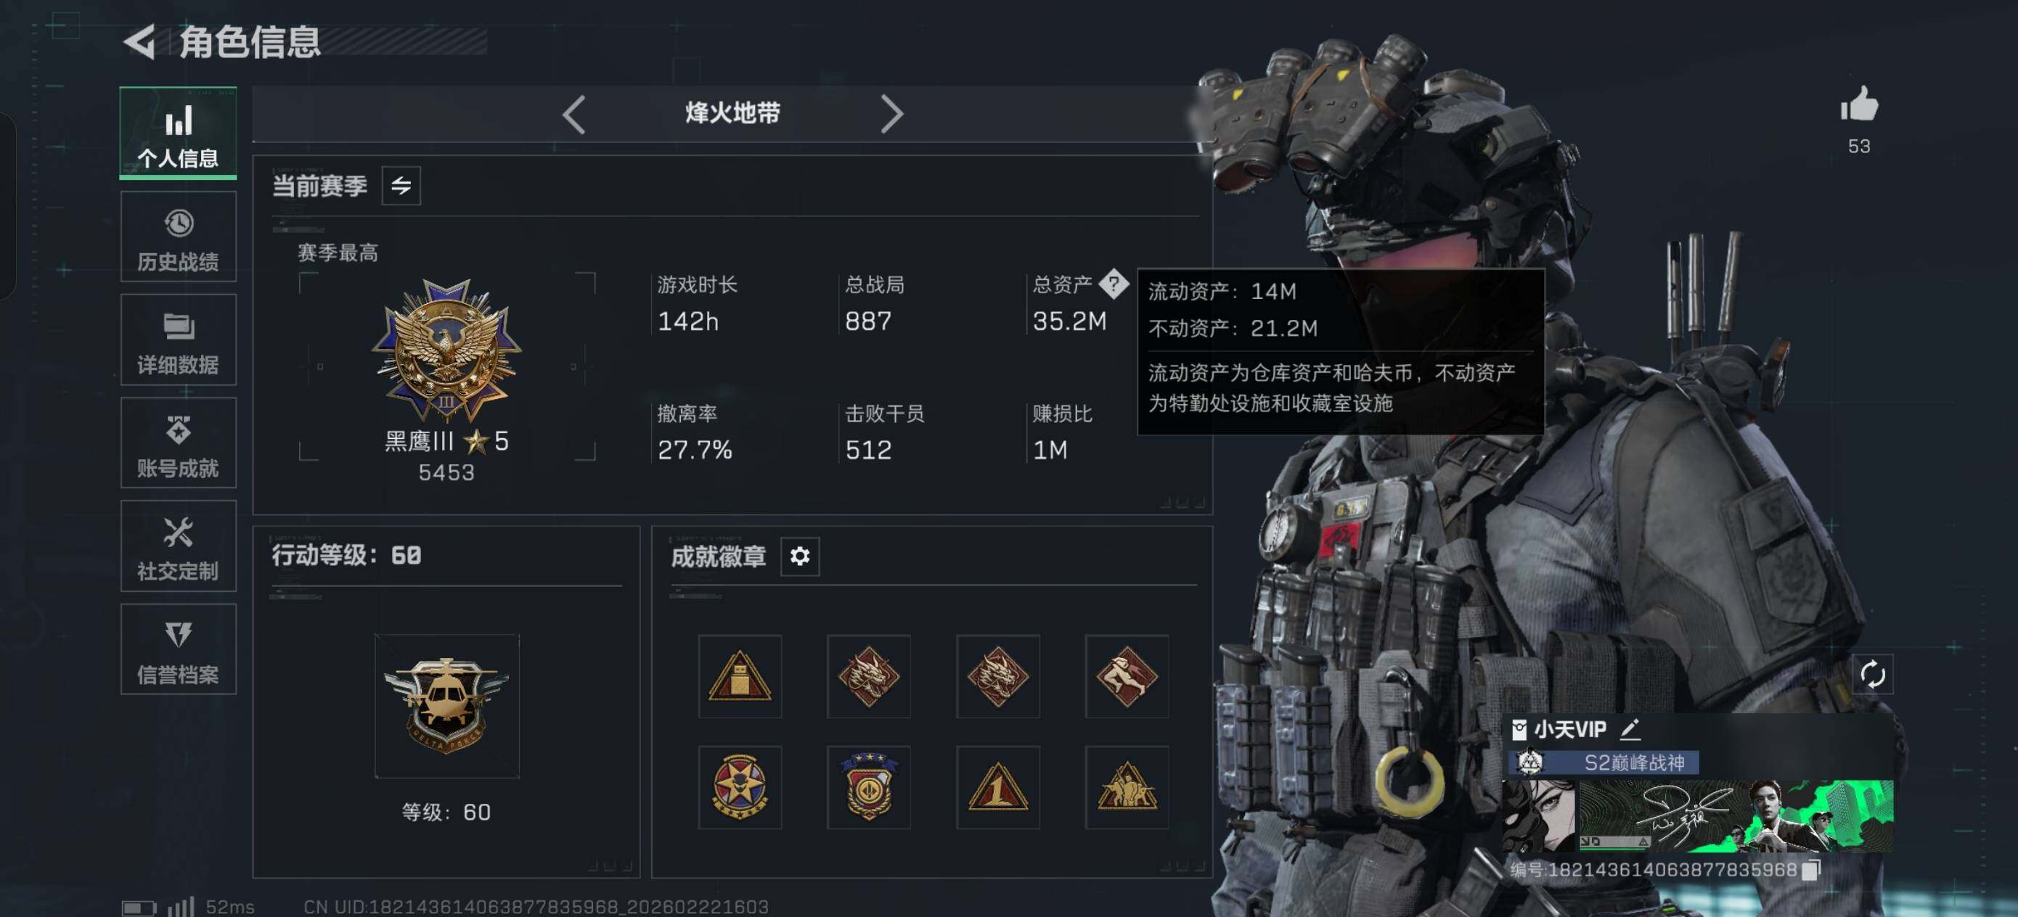Switch to next mode with the right chevron
2018x917 pixels.
pyautogui.click(x=891, y=115)
